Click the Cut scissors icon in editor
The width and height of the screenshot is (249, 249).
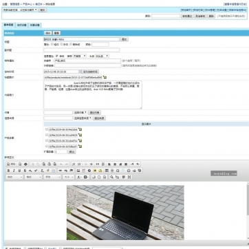[x=32, y=164]
